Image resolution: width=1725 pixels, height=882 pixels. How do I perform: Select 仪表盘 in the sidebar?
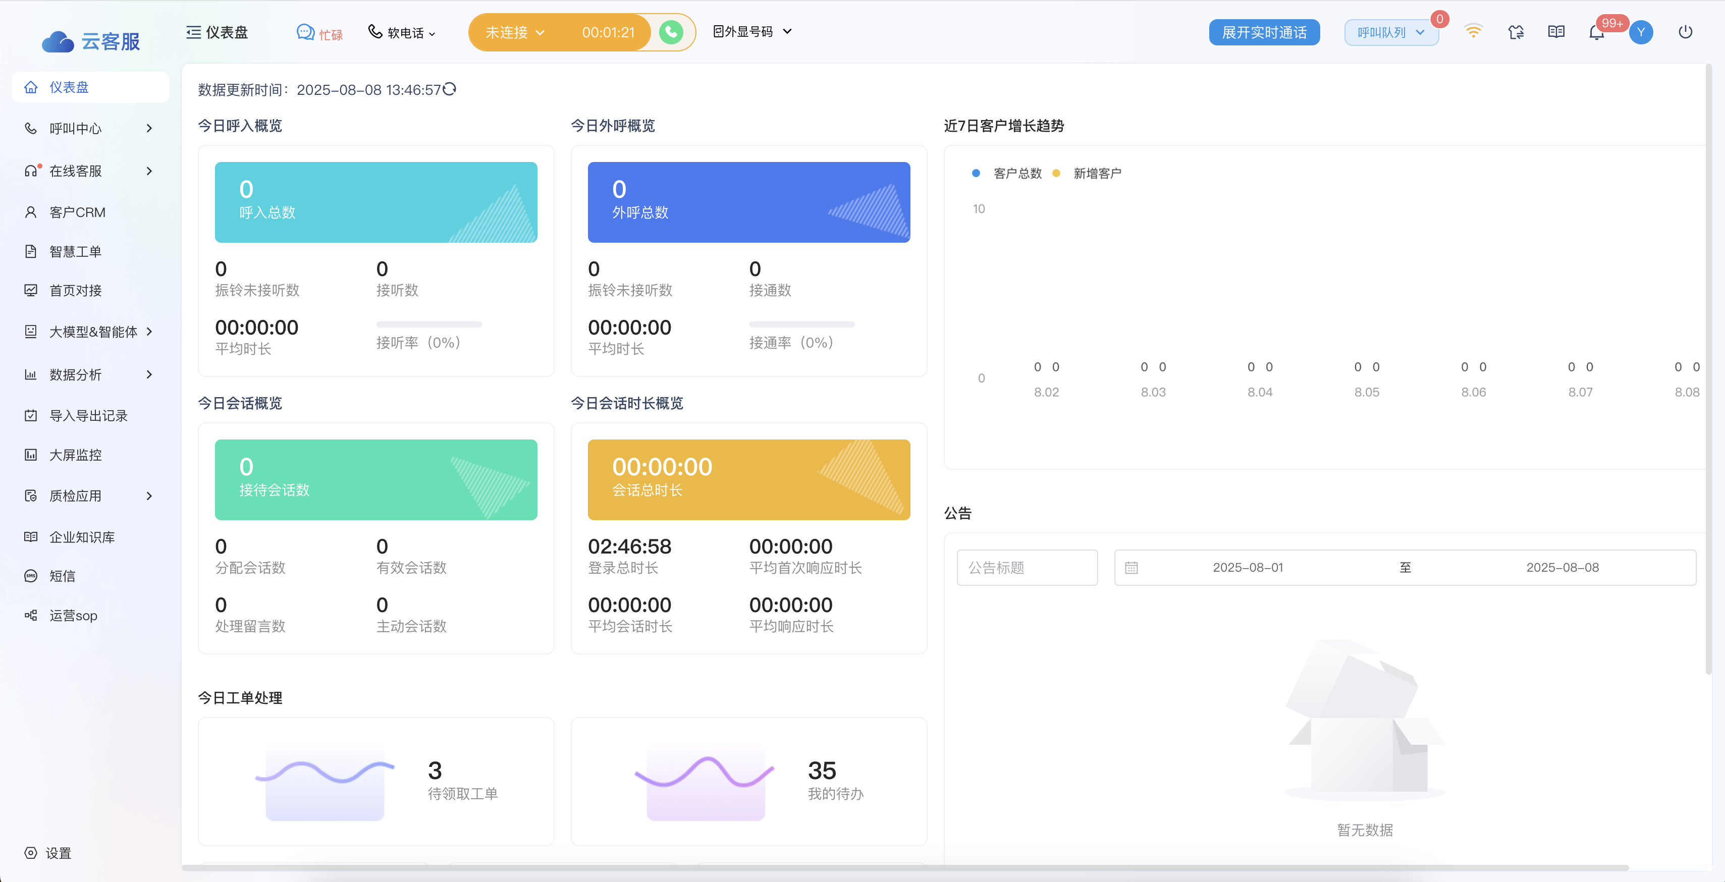[90, 87]
